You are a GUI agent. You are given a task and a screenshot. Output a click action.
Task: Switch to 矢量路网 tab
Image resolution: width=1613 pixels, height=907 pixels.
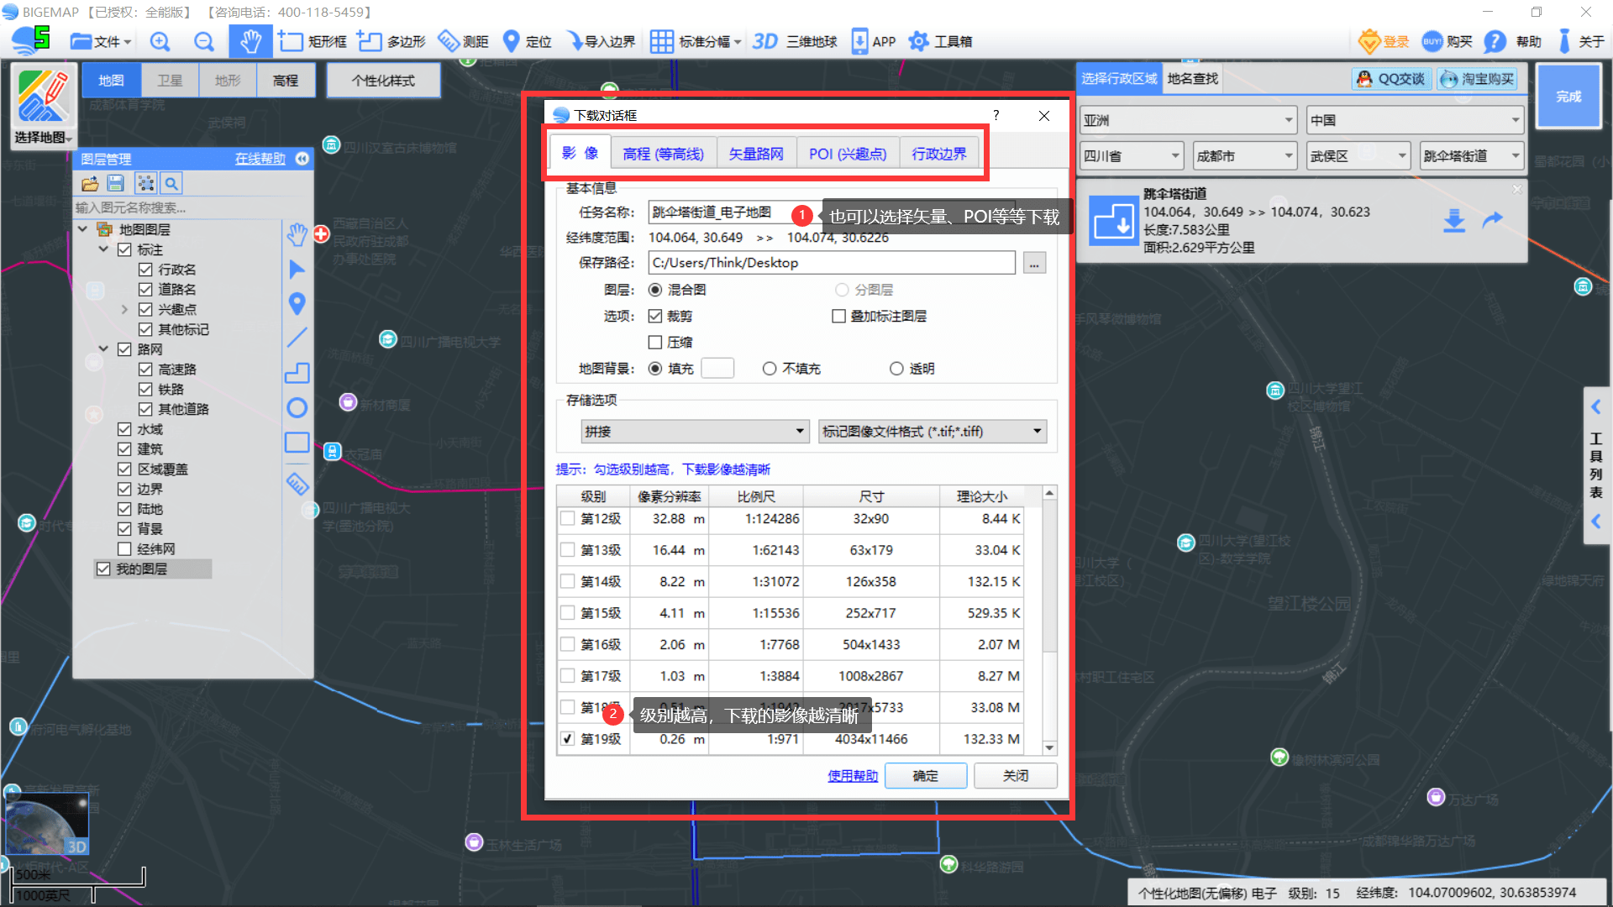click(x=755, y=154)
